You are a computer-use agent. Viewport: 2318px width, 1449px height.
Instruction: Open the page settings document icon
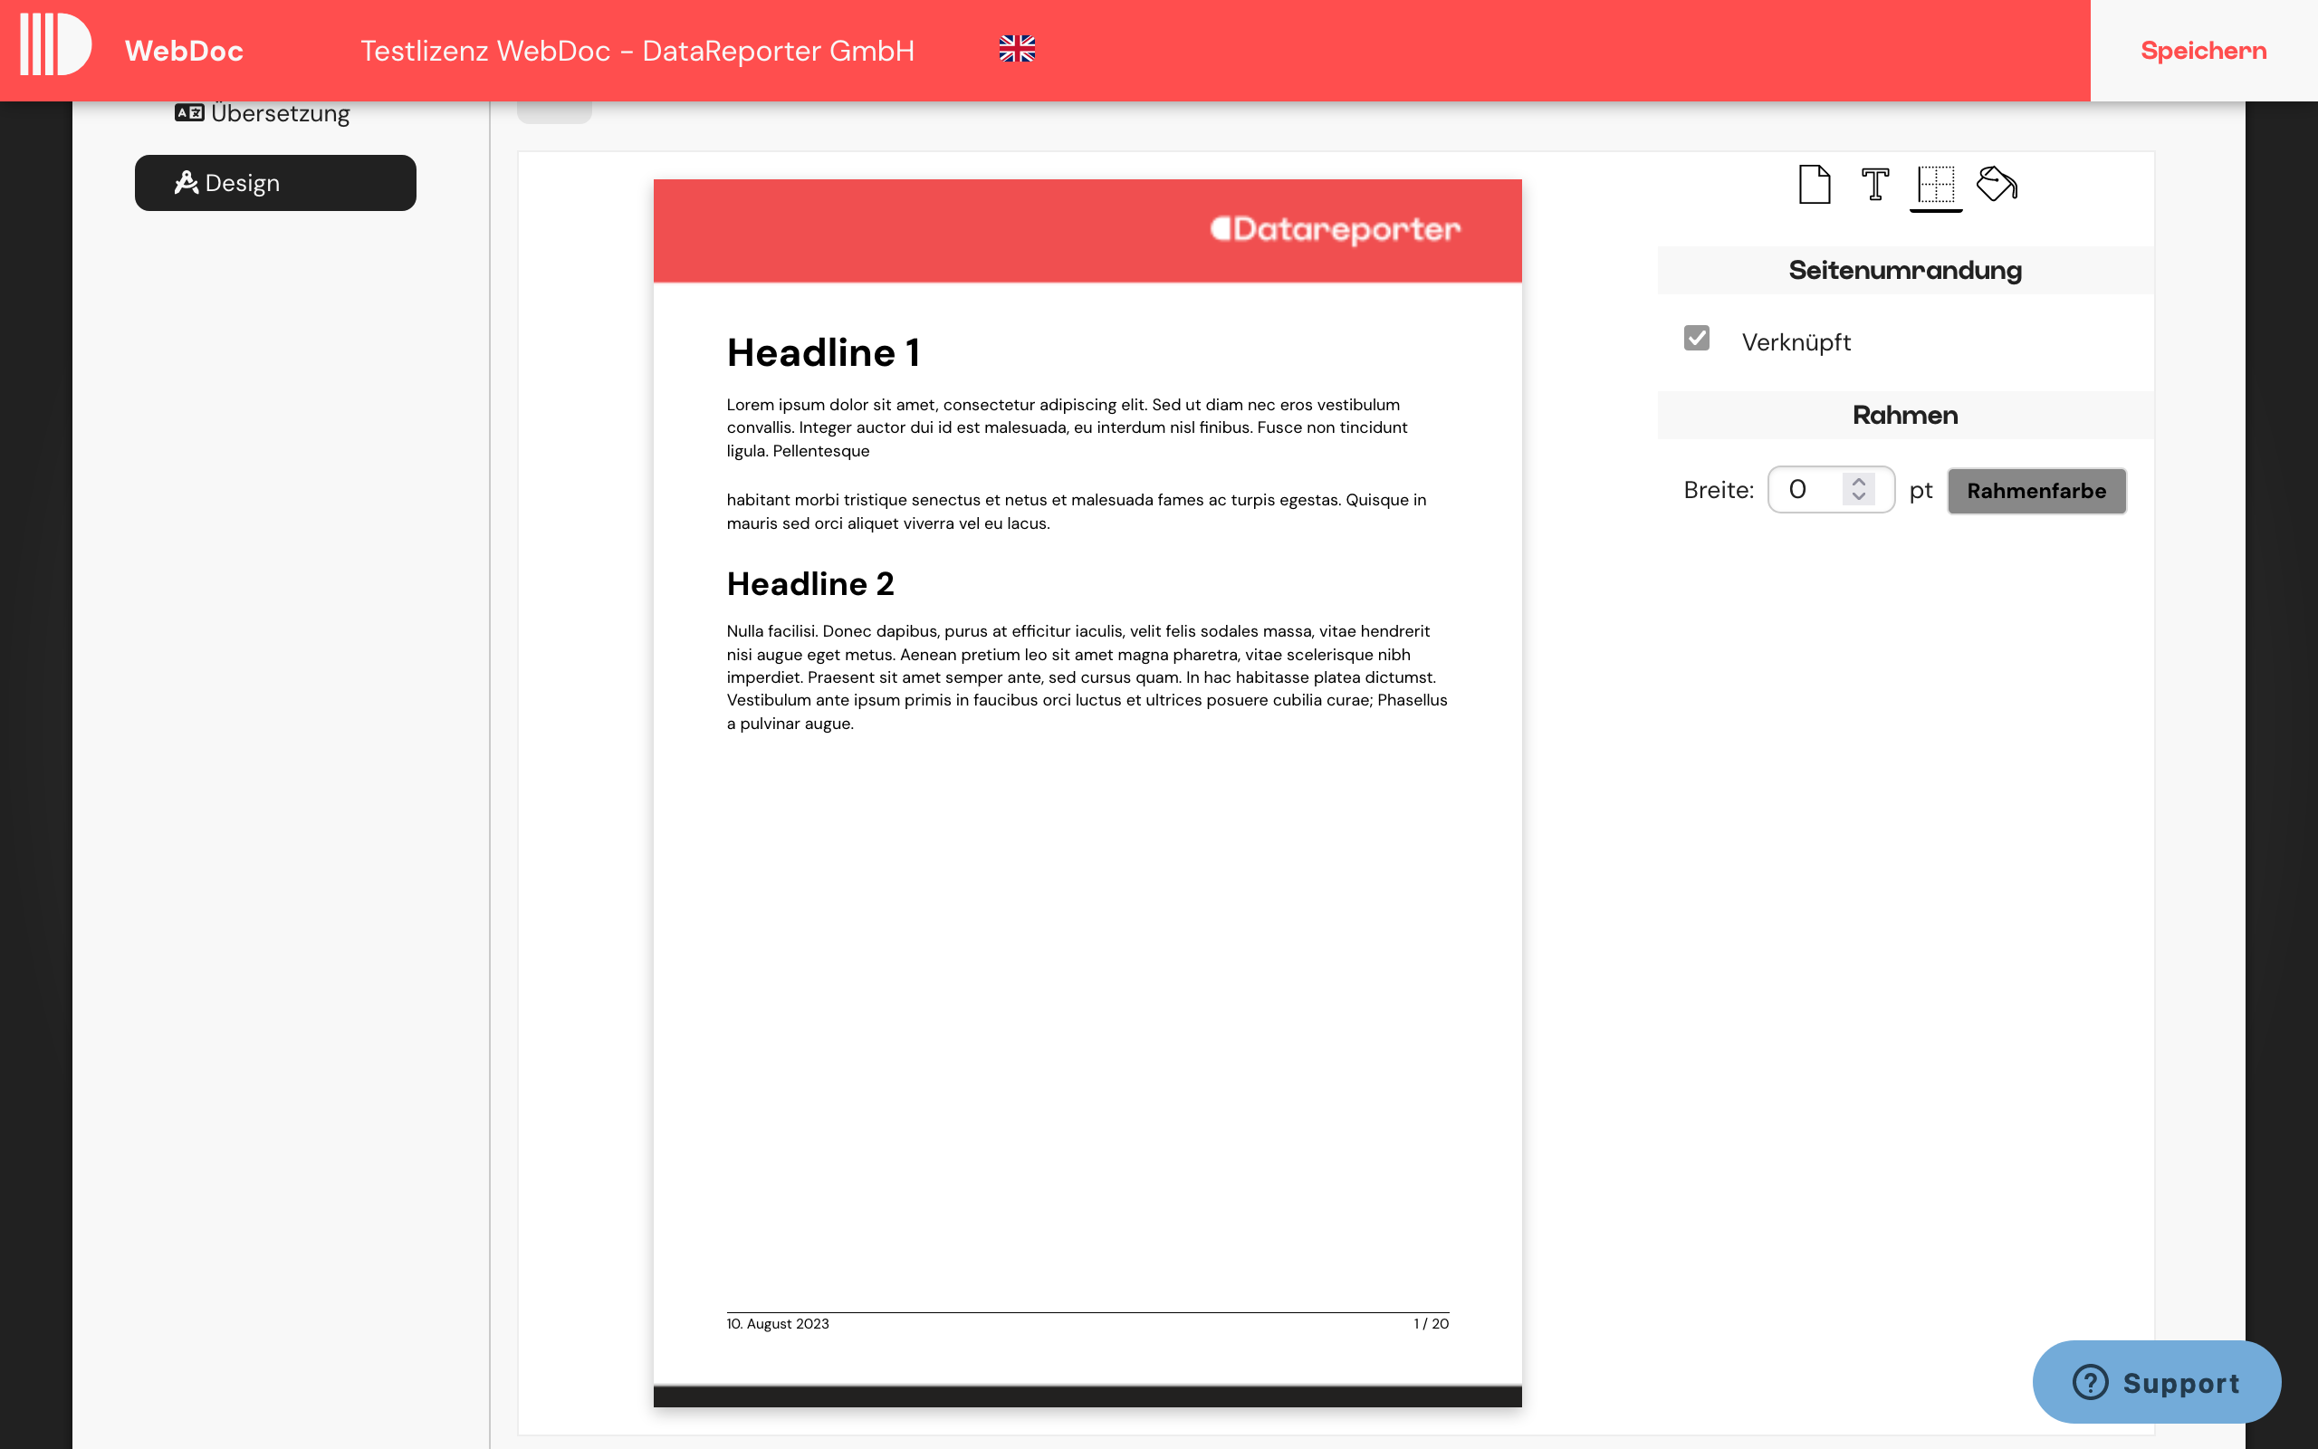coord(1814,185)
